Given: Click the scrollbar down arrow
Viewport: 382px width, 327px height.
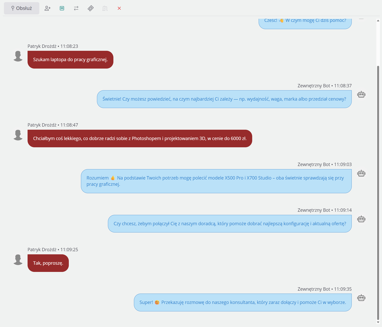Looking at the screenshot, I should [378, 323].
